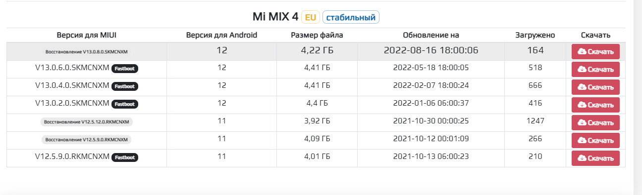Click Fastboot badge next to V12.5.9.0.RKMCNXM
Screen dimensions: 642x195
pyautogui.click(x=124, y=157)
